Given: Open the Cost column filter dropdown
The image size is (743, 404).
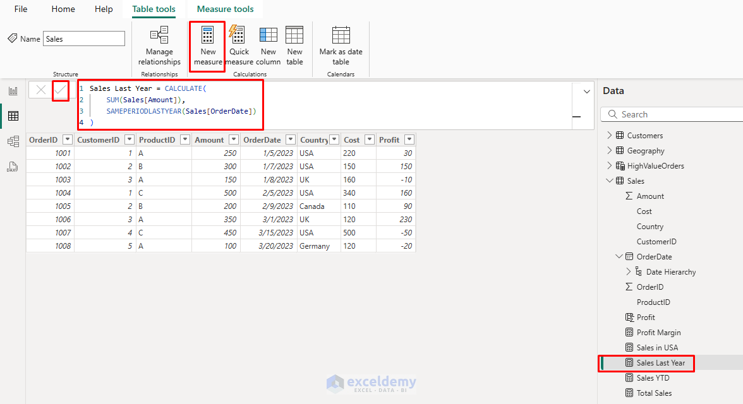Looking at the screenshot, I should (x=370, y=140).
